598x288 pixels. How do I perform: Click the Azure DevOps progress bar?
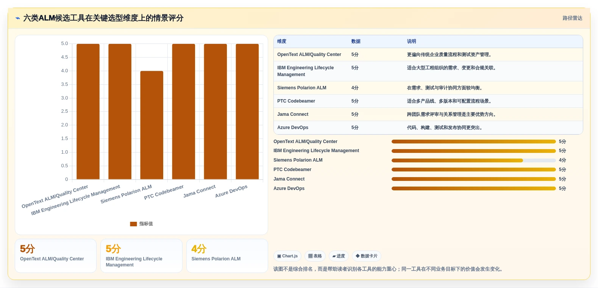pyautogui.click(x=474, y=188)
